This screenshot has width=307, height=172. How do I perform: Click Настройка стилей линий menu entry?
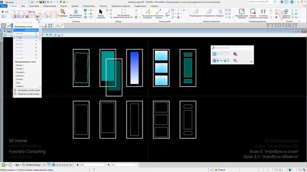27,90
